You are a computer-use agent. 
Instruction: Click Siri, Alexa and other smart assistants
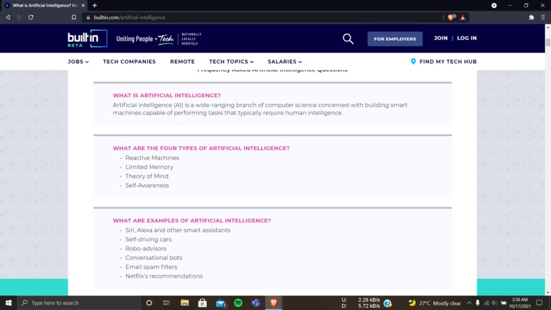click(178, 230)
